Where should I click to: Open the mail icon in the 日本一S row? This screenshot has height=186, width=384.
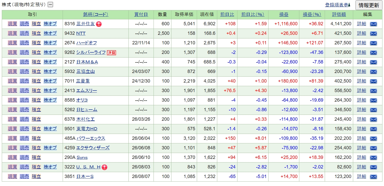[373, 177]
